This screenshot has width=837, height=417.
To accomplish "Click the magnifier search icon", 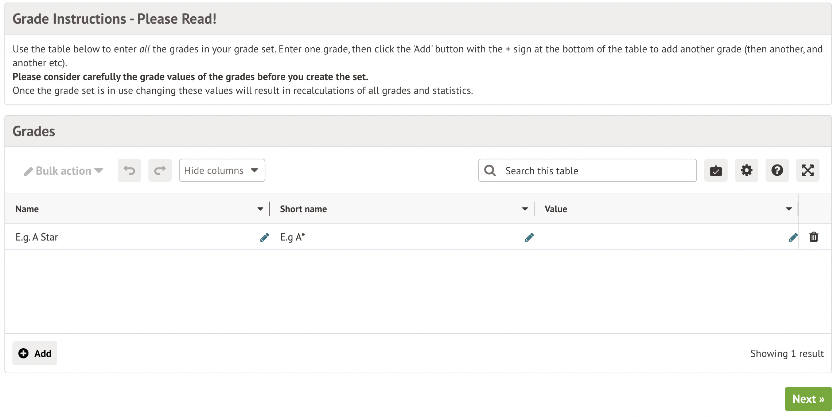I will [490, 170].
